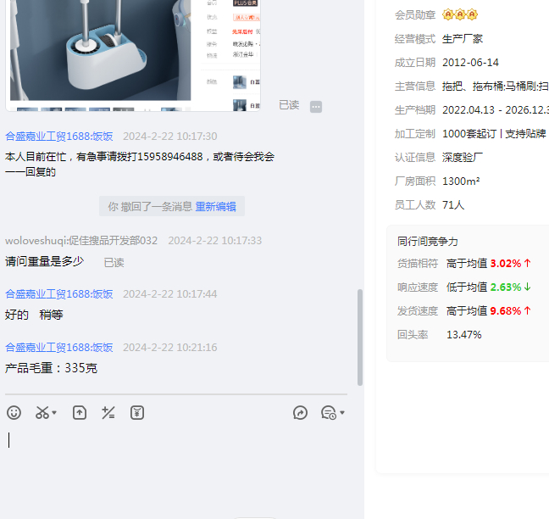Click message text 产品毛重：335克
This screenshot has height=519, width=549.
tap(51, 368)
